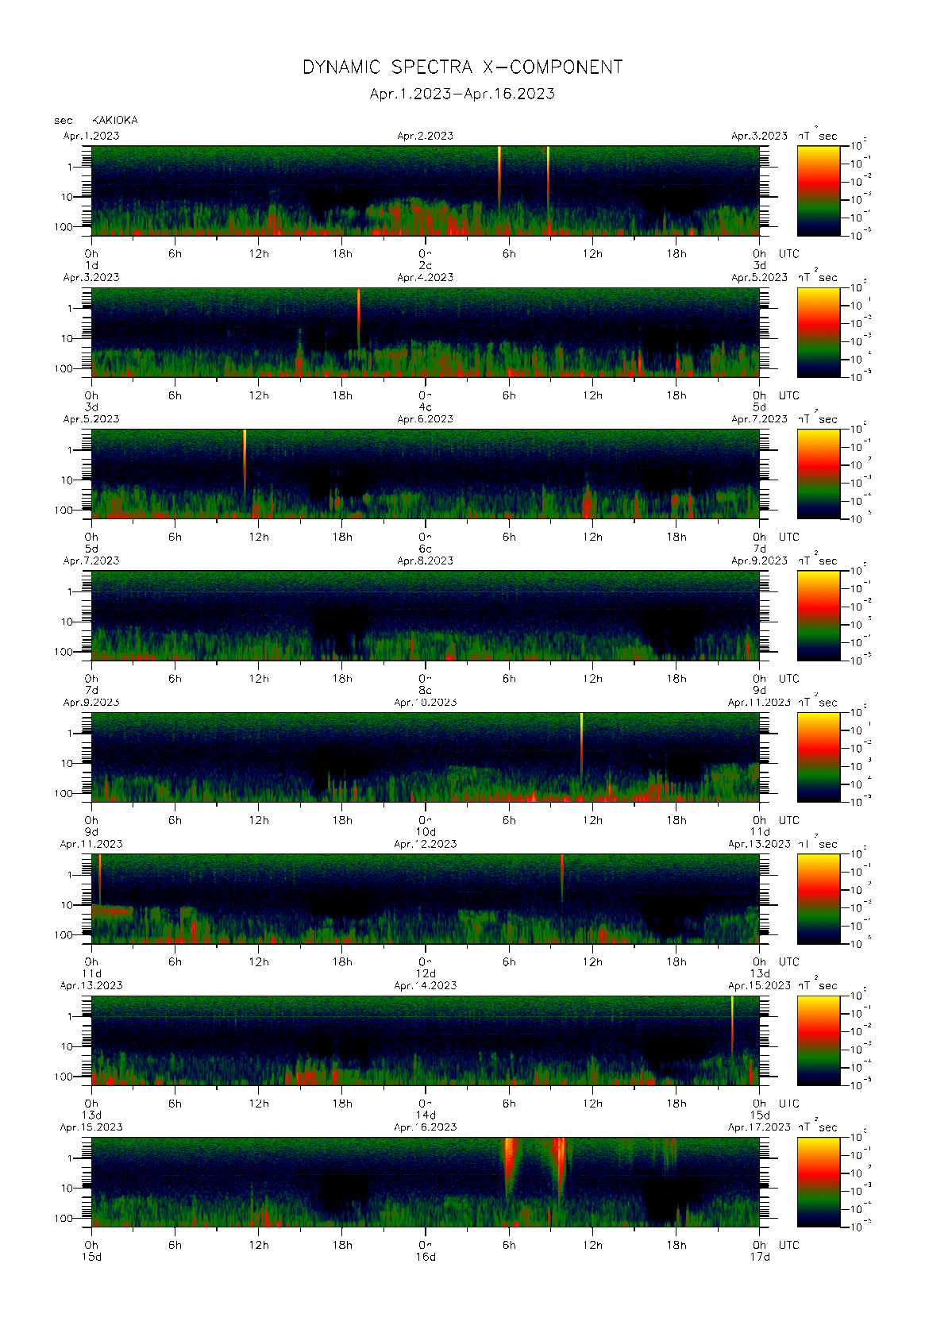Viewport: 925px width, 1333px height.
Task: Click the 10d day marker label
Action: [426, 832]
